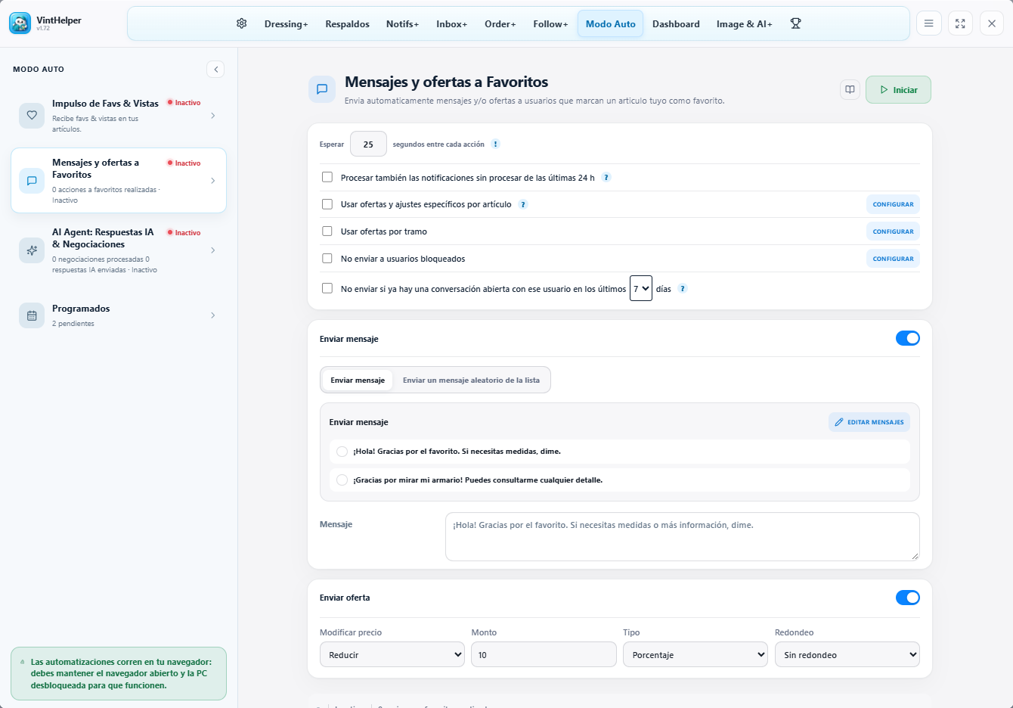Open the hamburger menu icon
Screen dimensions: 1013x708
click(929, 23)
